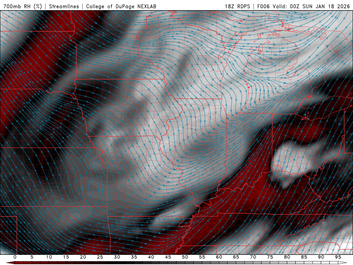Click the "95" color scale label

[338, 257]
